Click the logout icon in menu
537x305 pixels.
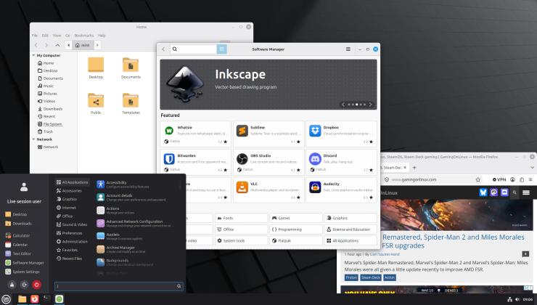tap(25, 285)
